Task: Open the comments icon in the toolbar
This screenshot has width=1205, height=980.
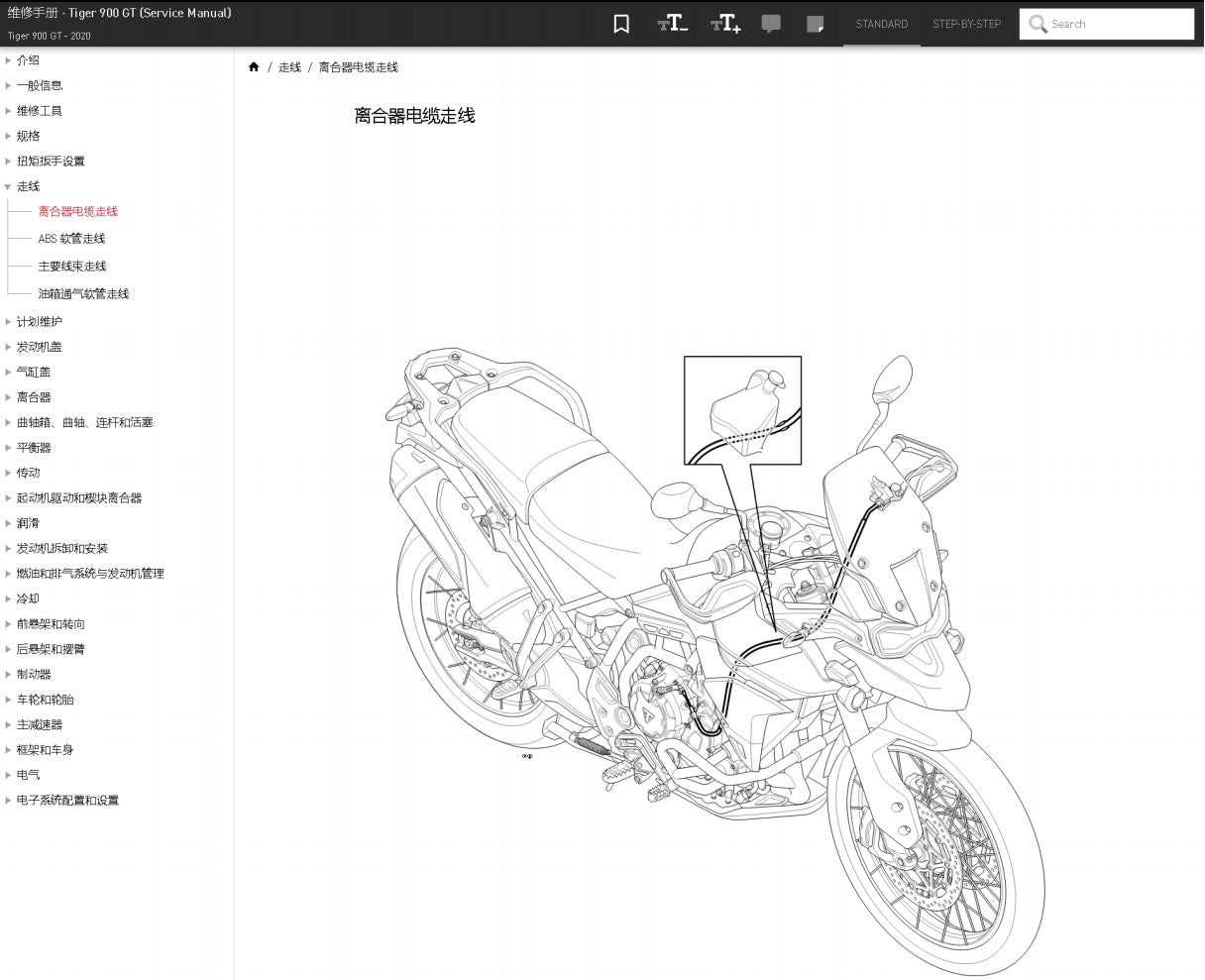Action: tap(771, 24)
